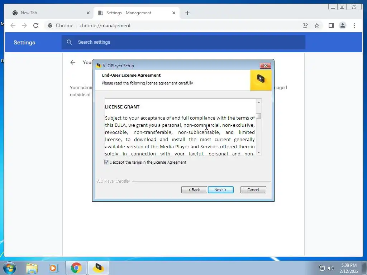
Task: Uncheck I accept the terms checkbox
Action: click(106, 162)
